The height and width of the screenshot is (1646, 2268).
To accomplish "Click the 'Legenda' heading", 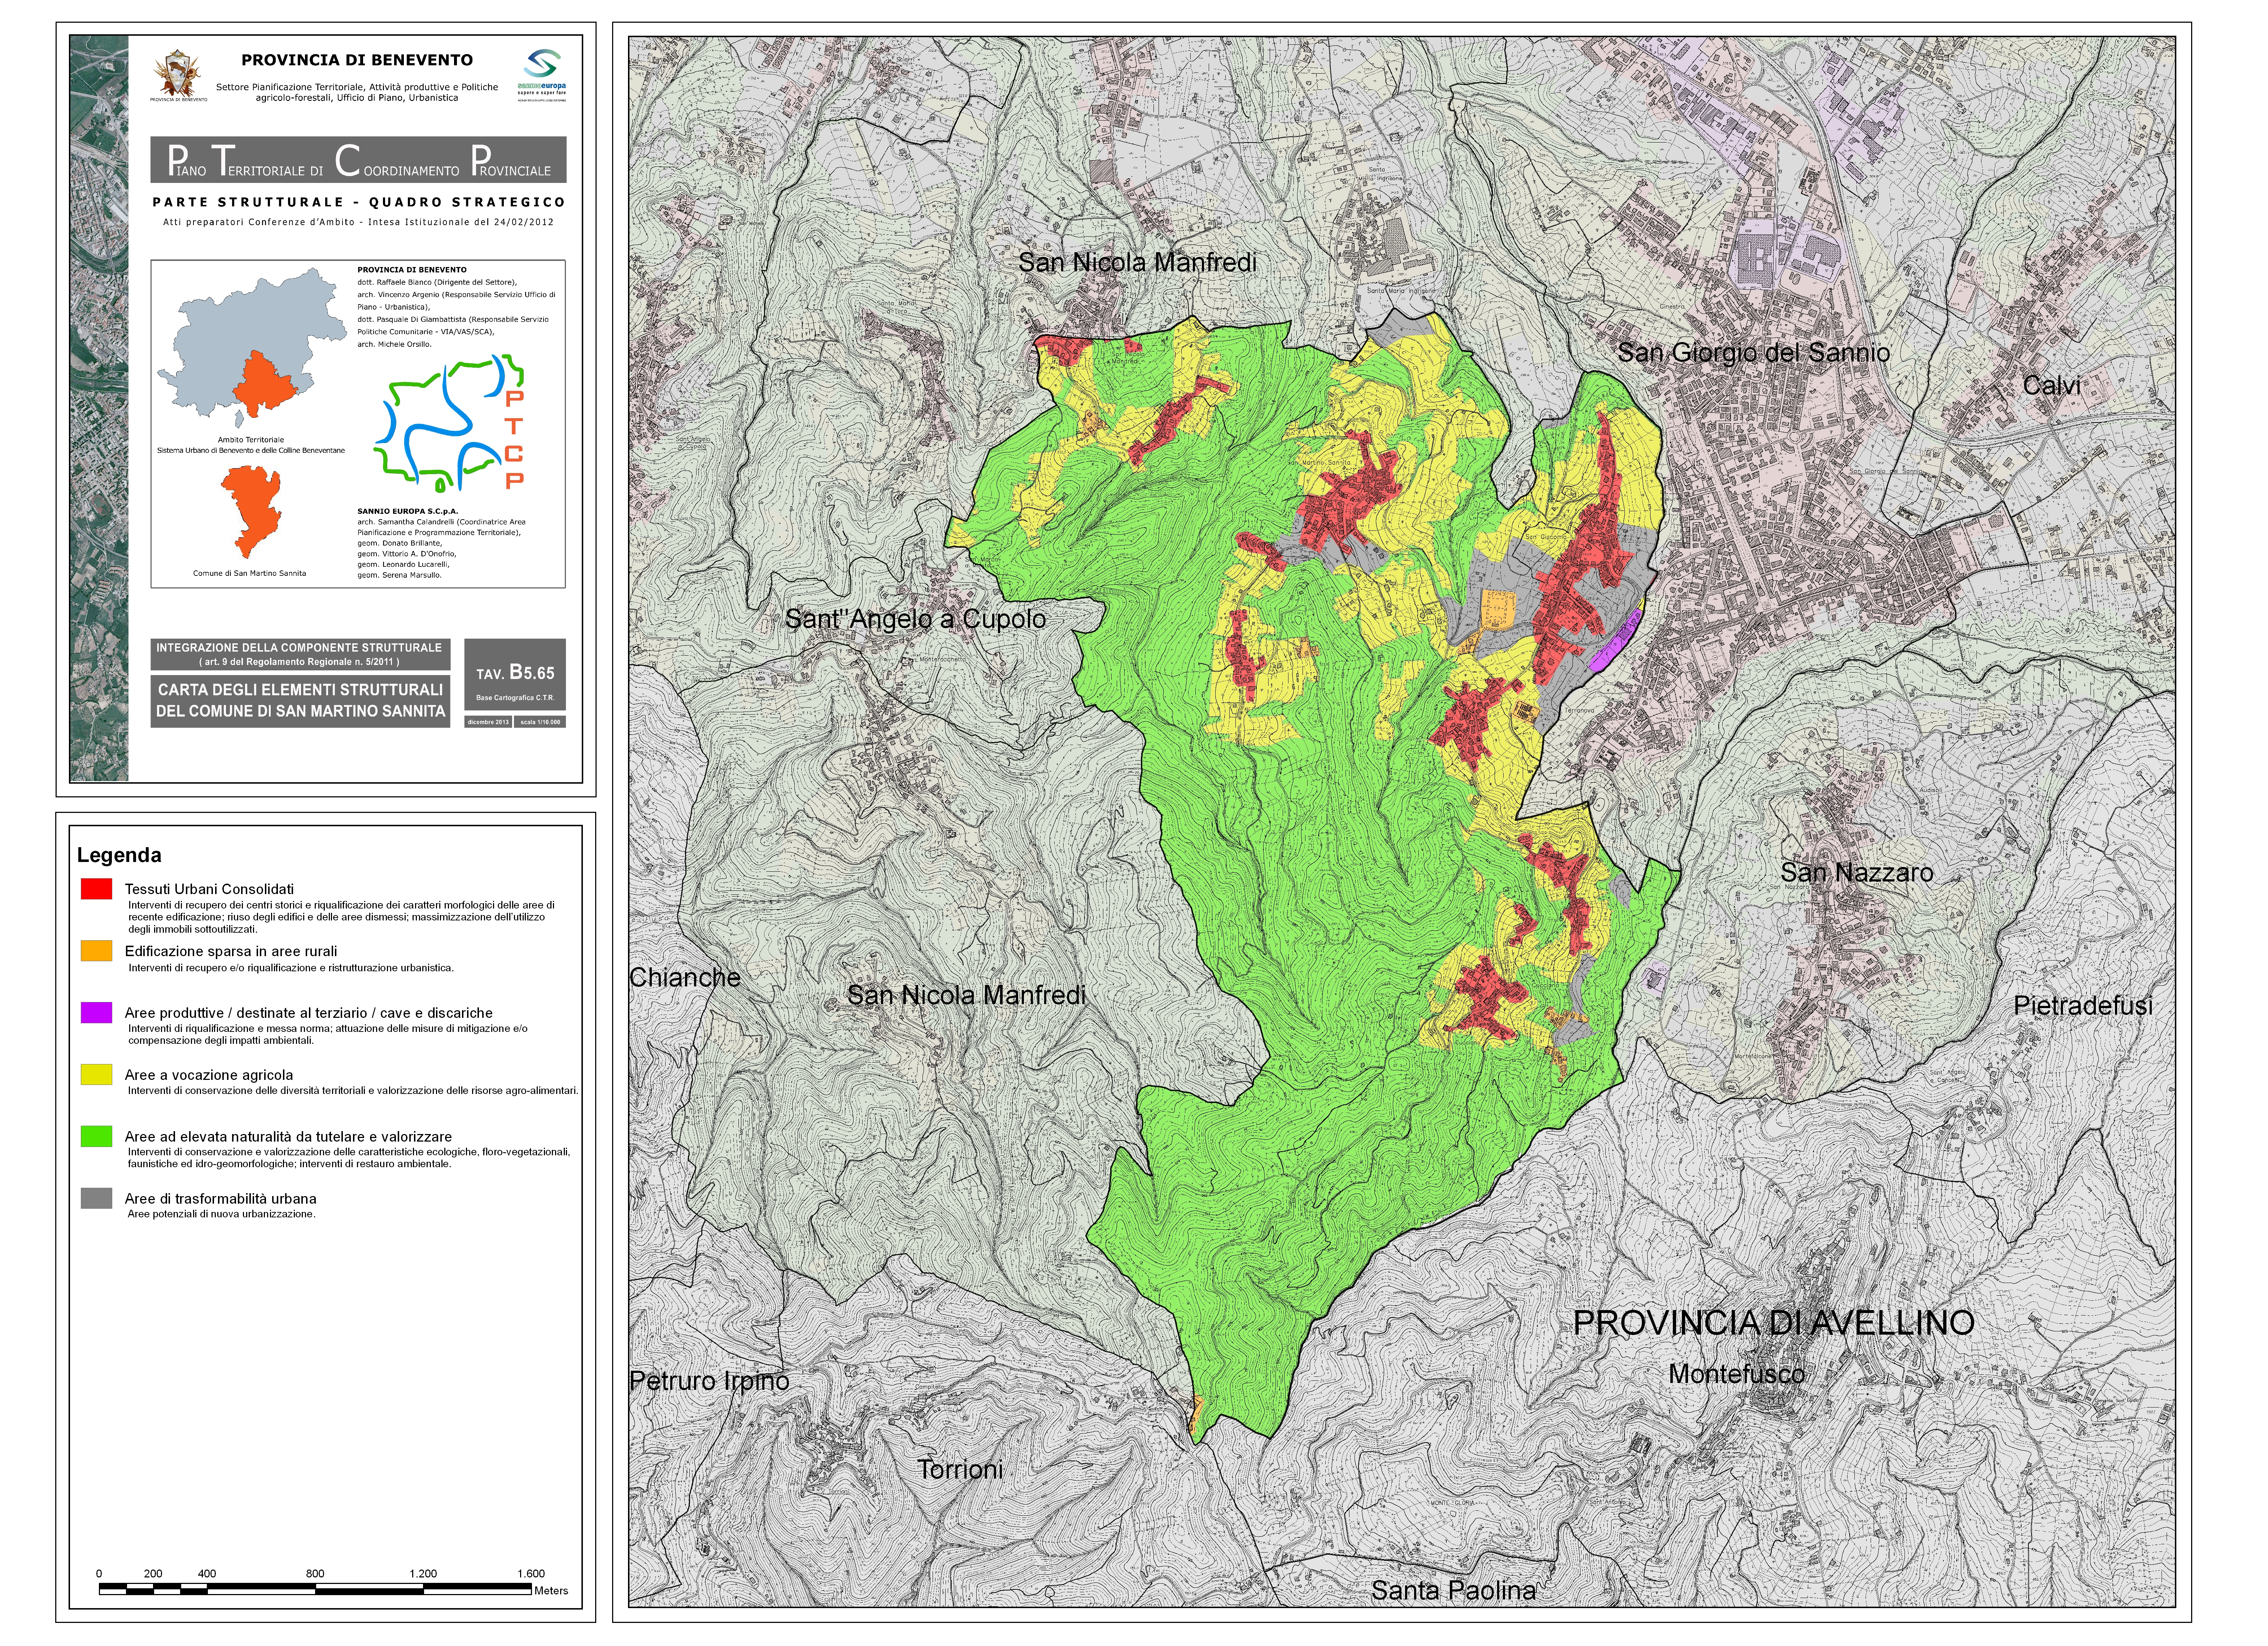I will click(119, 855).
